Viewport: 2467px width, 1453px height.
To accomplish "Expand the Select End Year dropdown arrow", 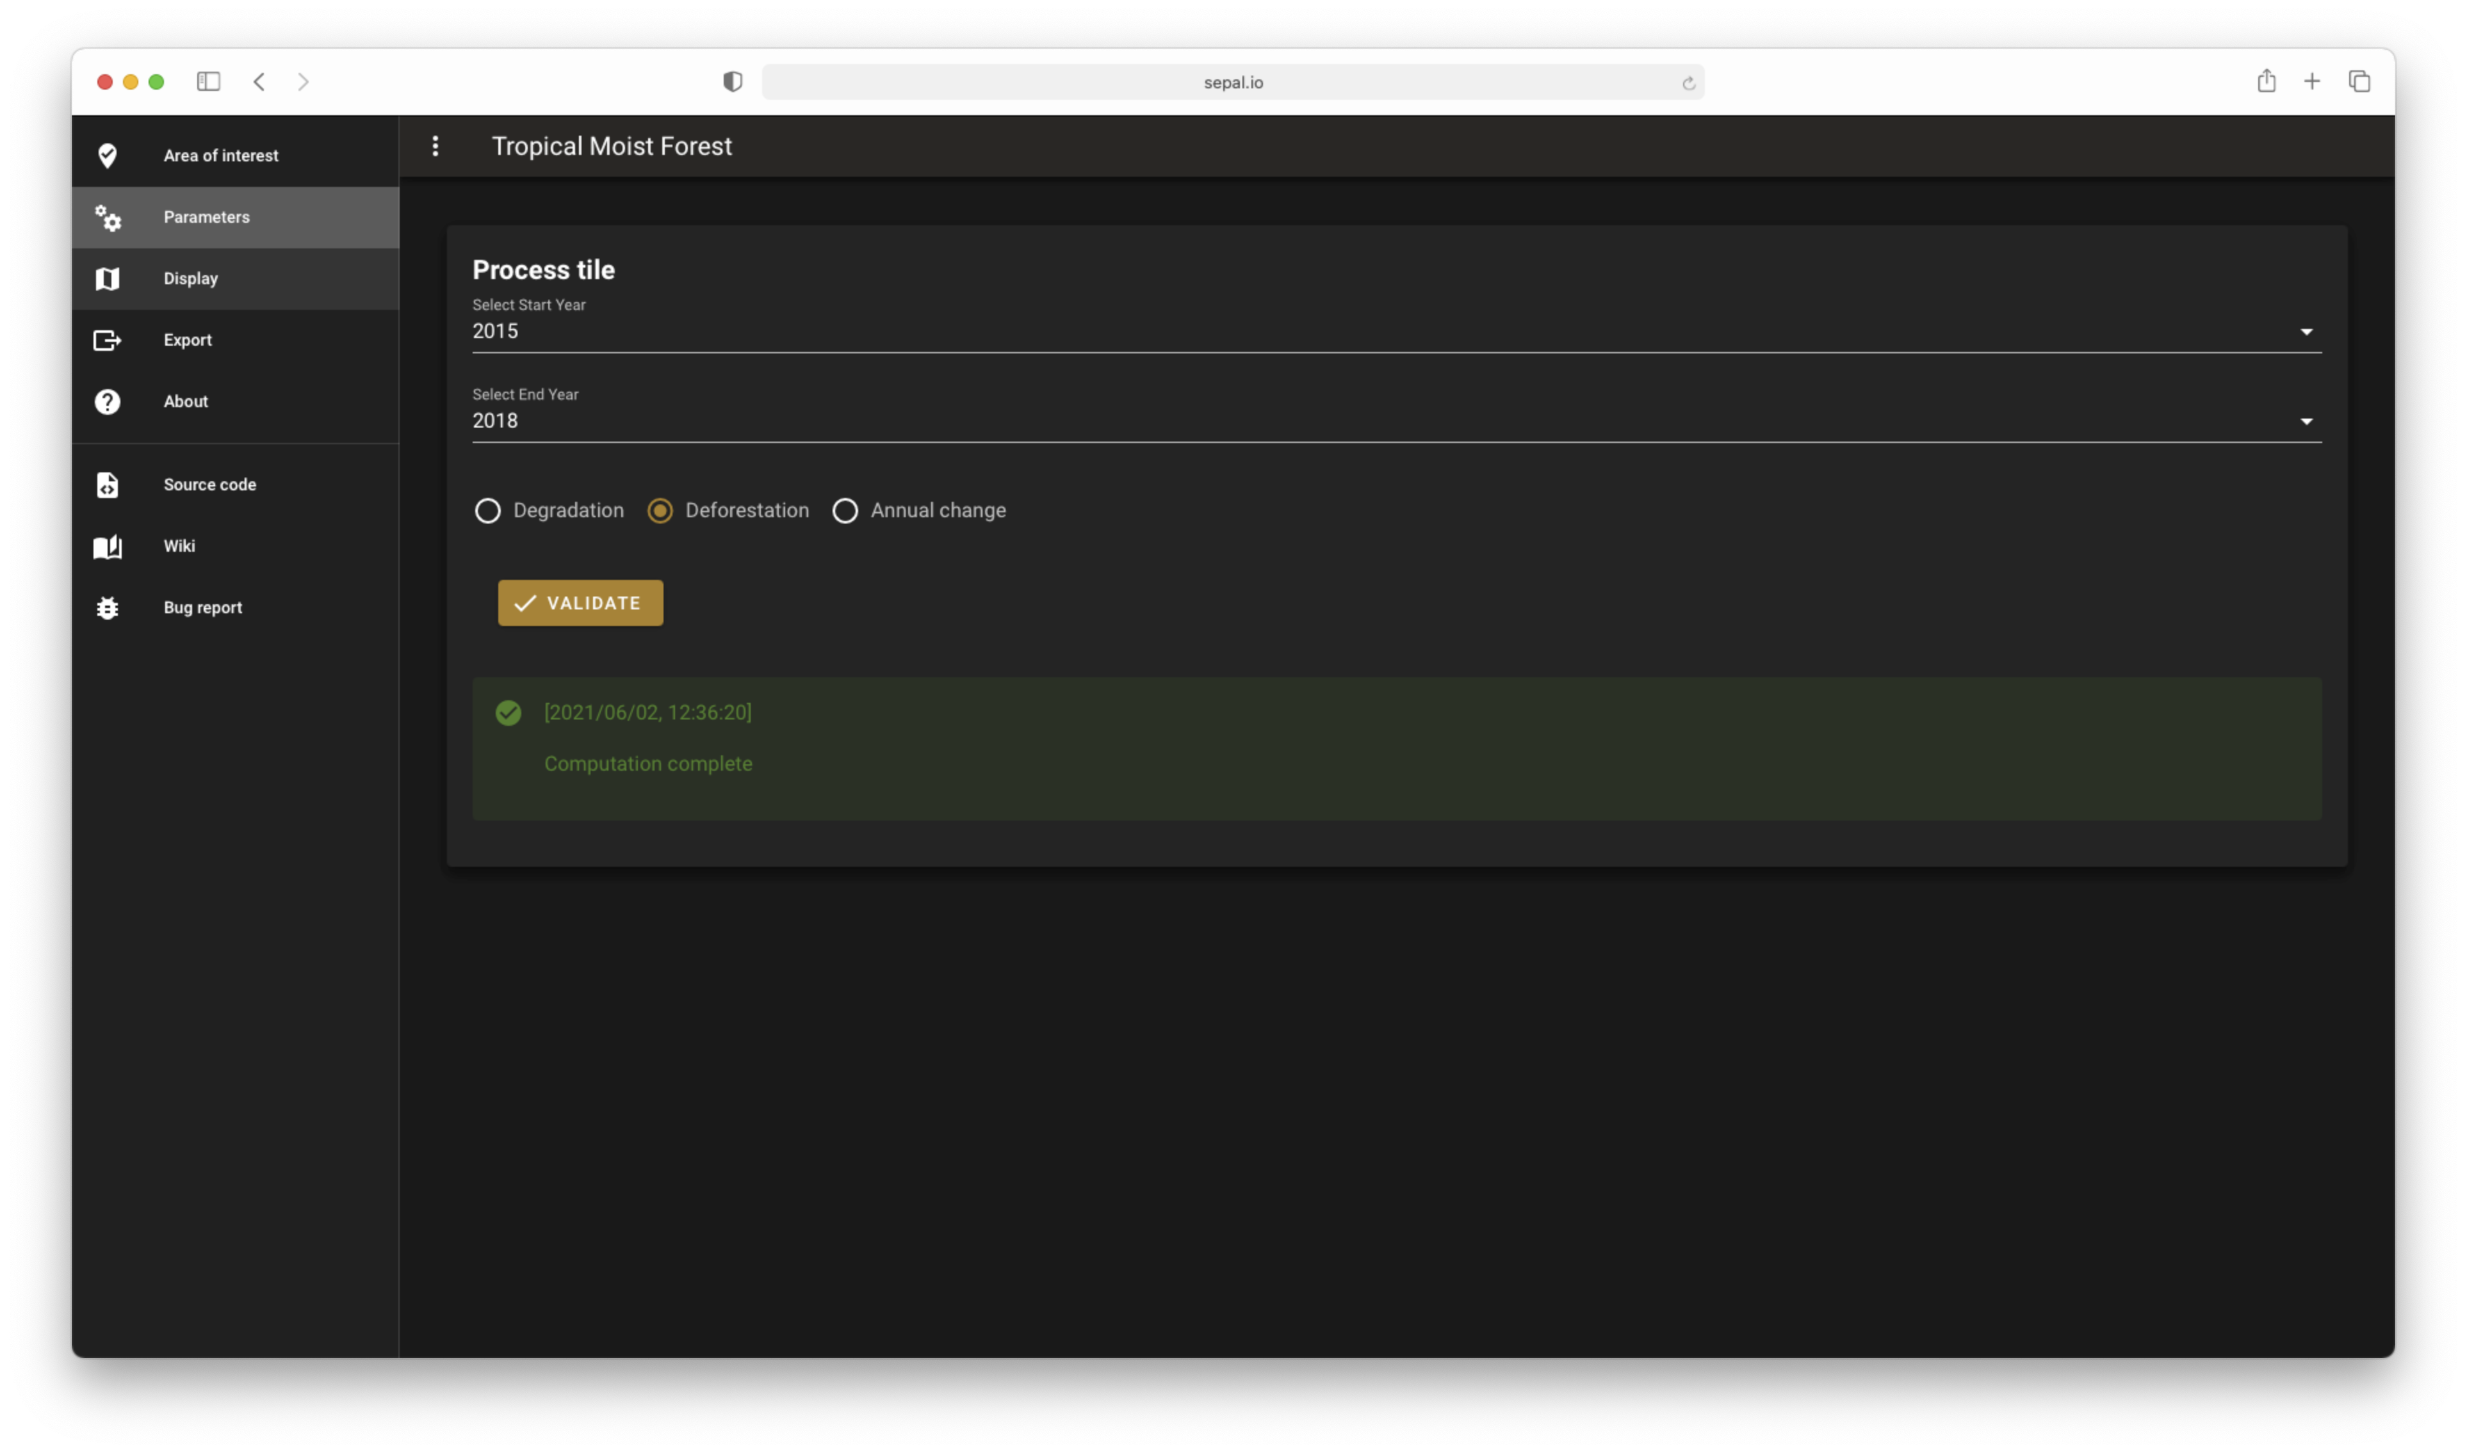I will [x=2306, y=421].
